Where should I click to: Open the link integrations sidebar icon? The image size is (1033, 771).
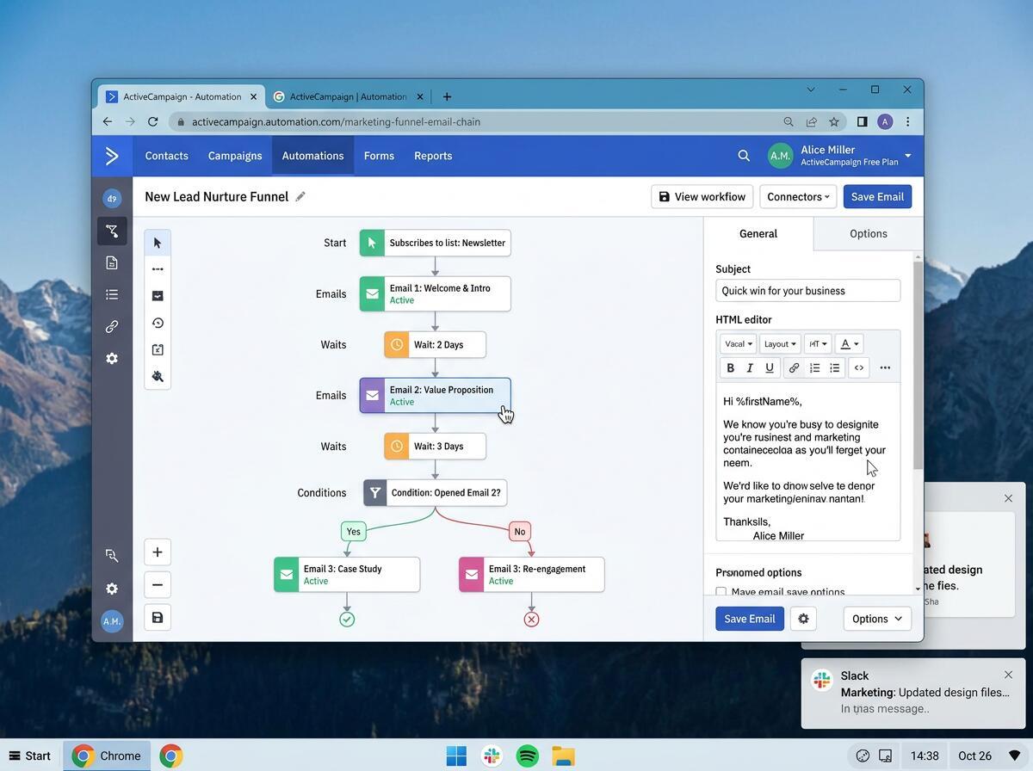[112, 327]
